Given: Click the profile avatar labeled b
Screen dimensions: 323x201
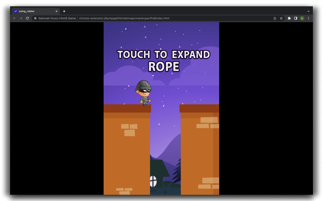Looking at the screenshot, I should pyautogui.click(x=302, y=18).
